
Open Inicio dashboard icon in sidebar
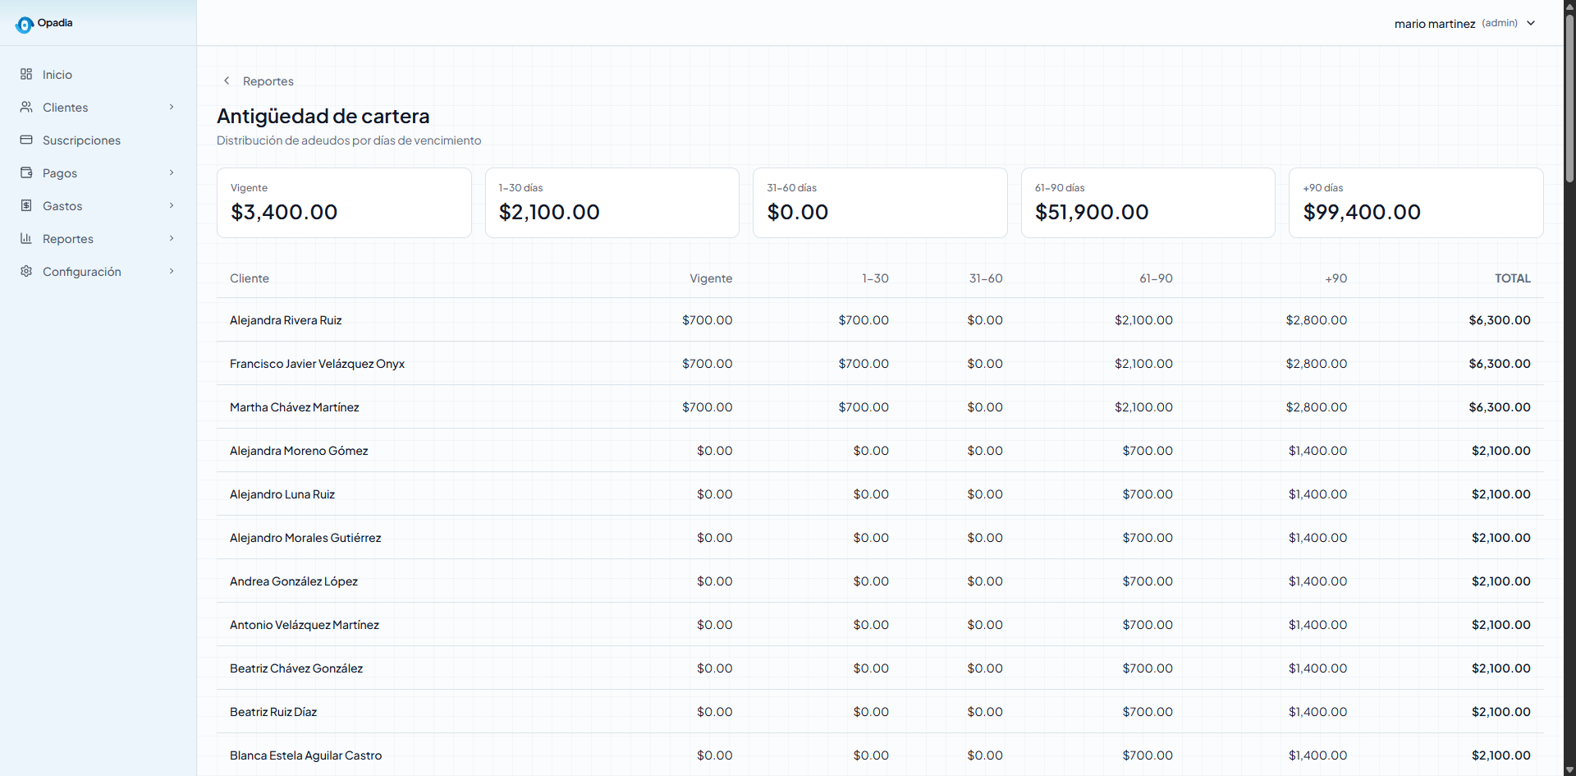(x=26, y=74)
